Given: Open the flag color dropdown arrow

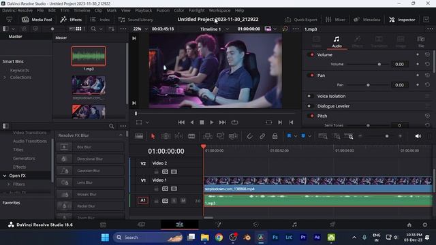Looking at the screenshot, I should (x=296, y=136).
